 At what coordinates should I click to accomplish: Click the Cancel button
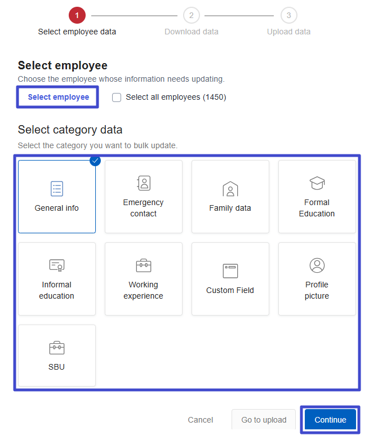[x=201, y=420]
